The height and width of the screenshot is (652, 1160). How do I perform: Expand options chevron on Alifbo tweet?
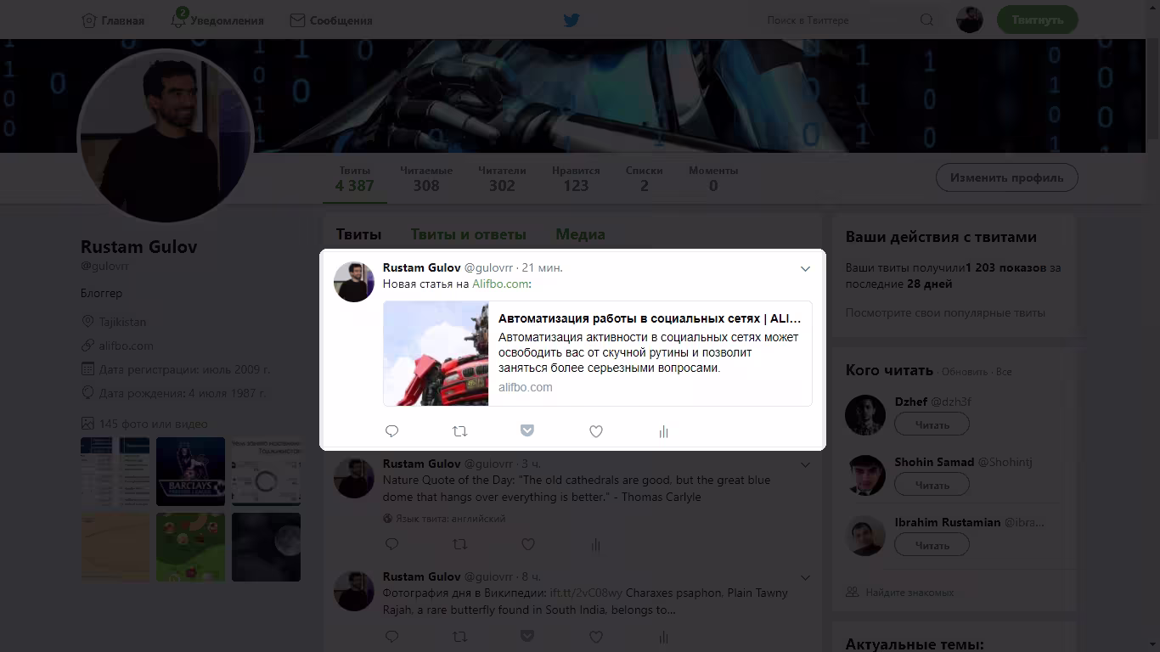[x=805, y=269]
